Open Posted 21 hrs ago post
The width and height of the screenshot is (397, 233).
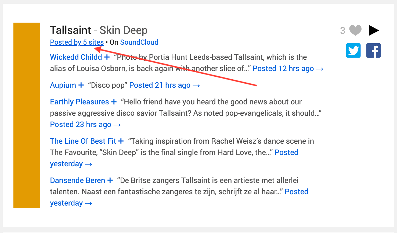(x=165, y=85)
